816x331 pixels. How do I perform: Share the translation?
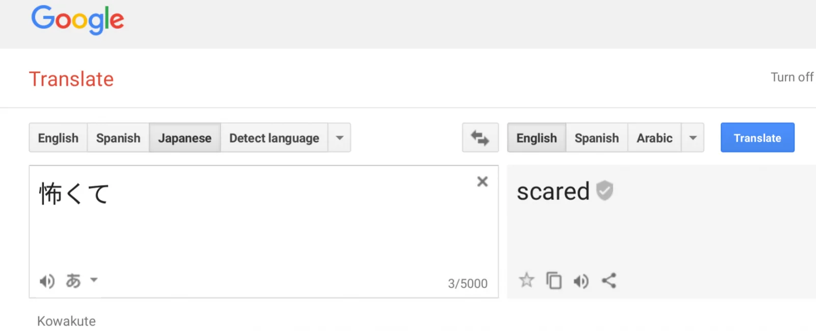point(609,281)
